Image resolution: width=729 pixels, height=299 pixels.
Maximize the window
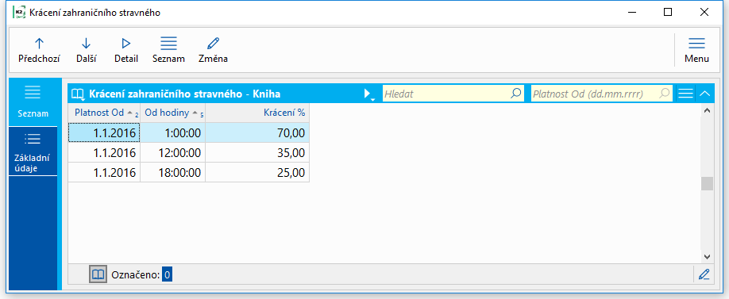pos(668,13)
